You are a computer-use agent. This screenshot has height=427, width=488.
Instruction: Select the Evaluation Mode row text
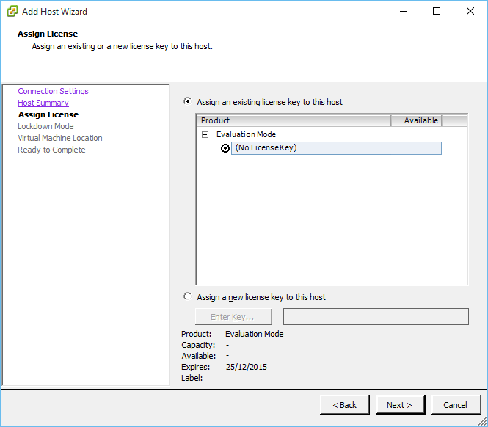pos(246,134)
